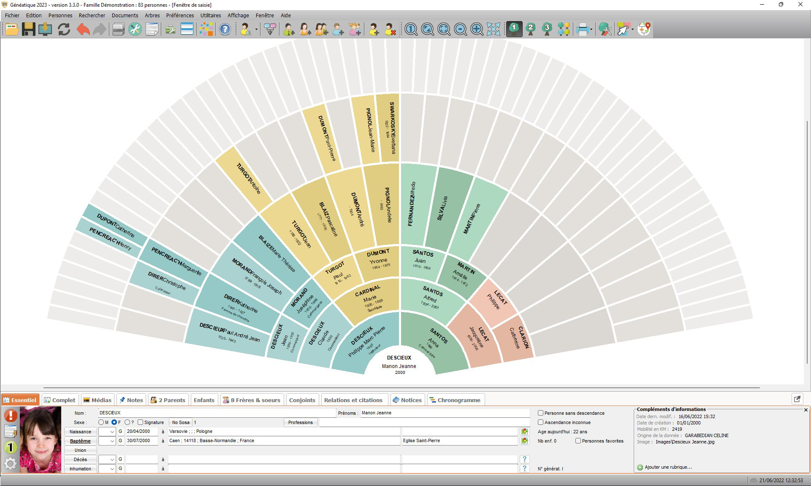Click the red undo arrow icon
Screen dimensions: 811x486
[x=83, y=29]
